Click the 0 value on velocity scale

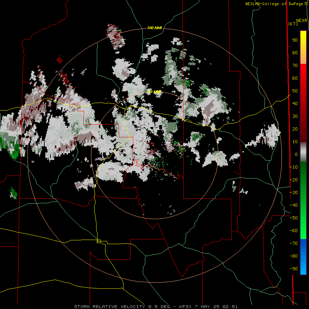pos(296,154)
